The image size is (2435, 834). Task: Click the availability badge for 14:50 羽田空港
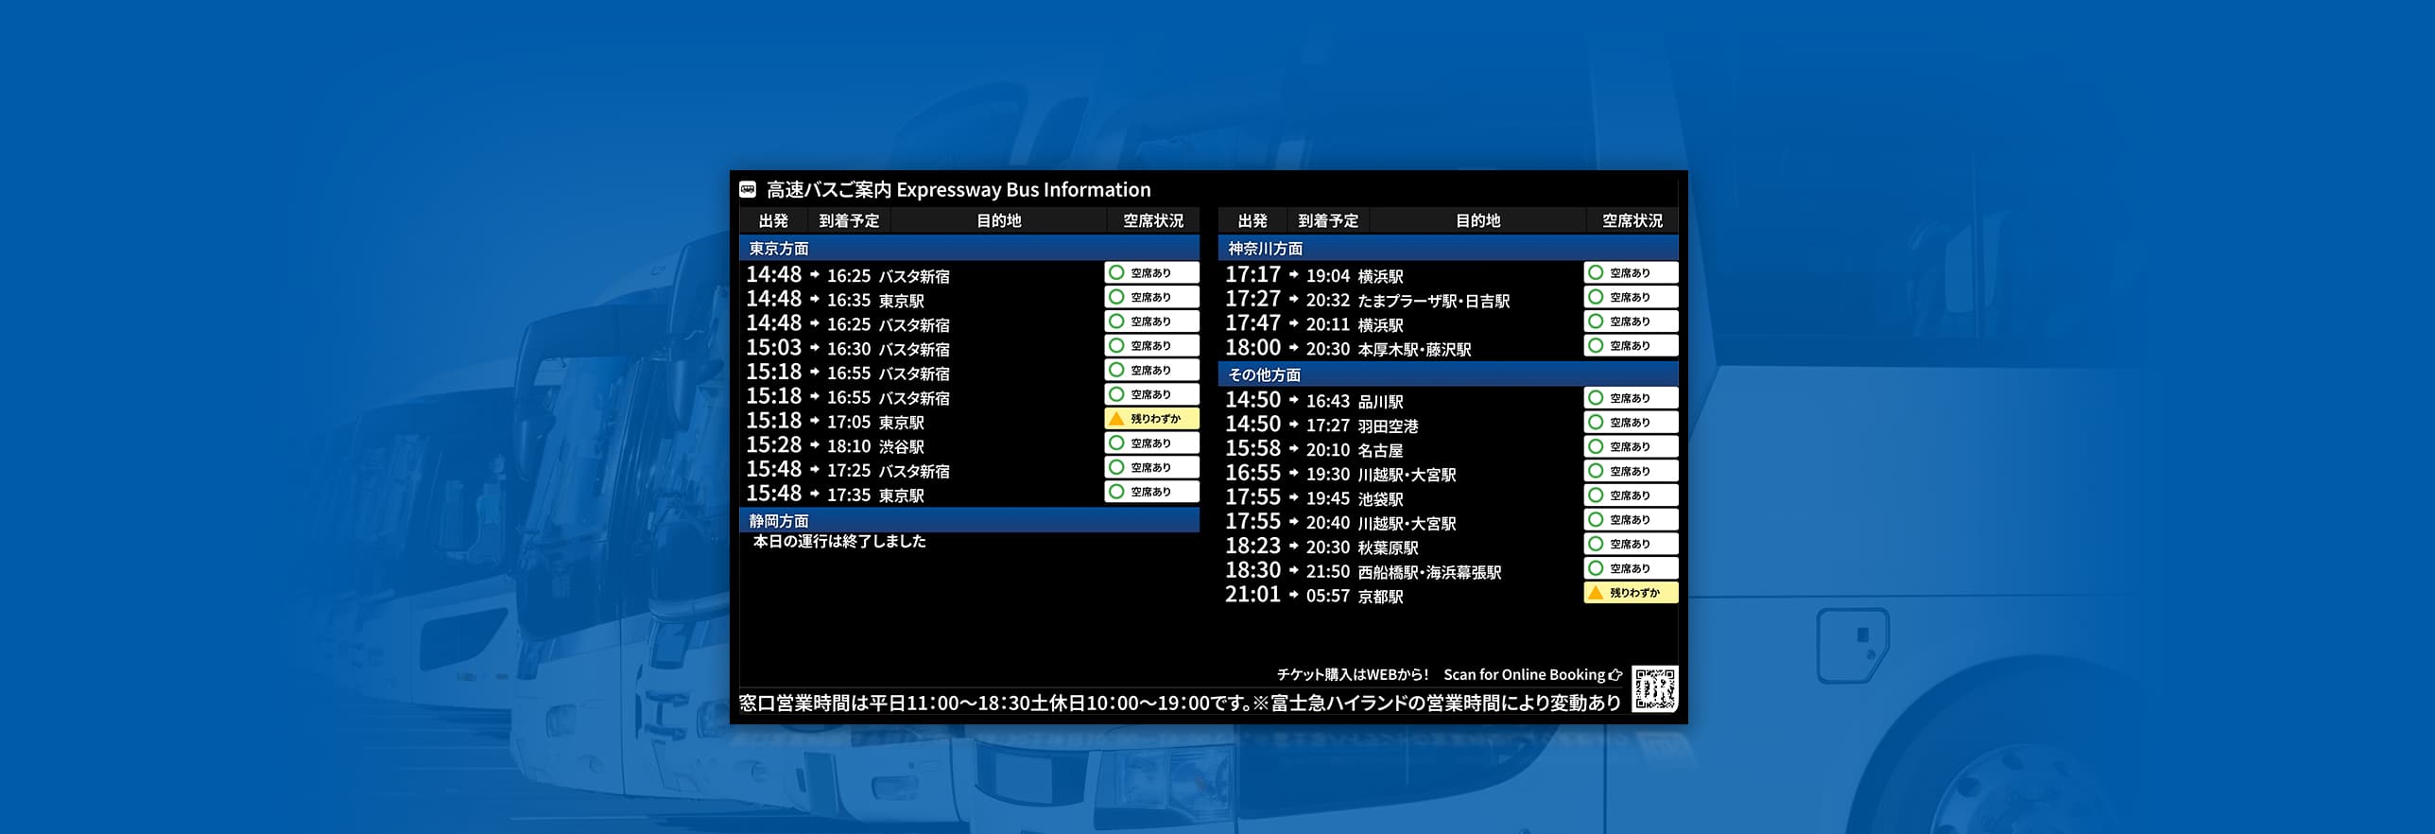1631,423
